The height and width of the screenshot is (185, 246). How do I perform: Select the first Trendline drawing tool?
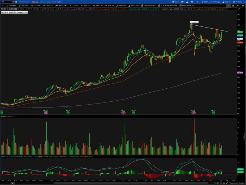12,5
